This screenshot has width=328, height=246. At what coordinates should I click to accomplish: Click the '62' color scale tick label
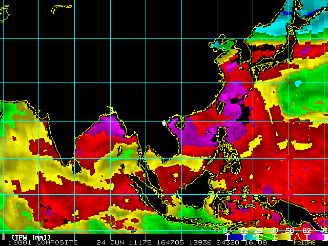coord(306,231)
